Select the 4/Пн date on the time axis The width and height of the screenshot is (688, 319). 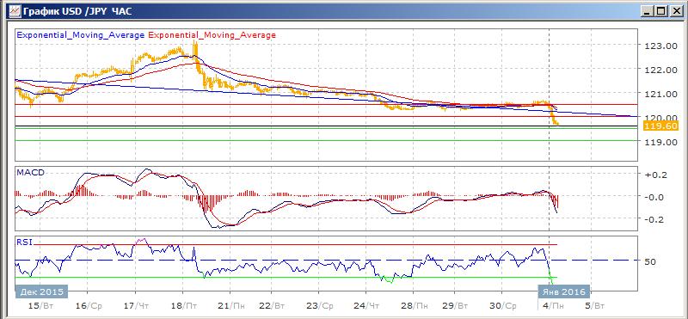551,305
